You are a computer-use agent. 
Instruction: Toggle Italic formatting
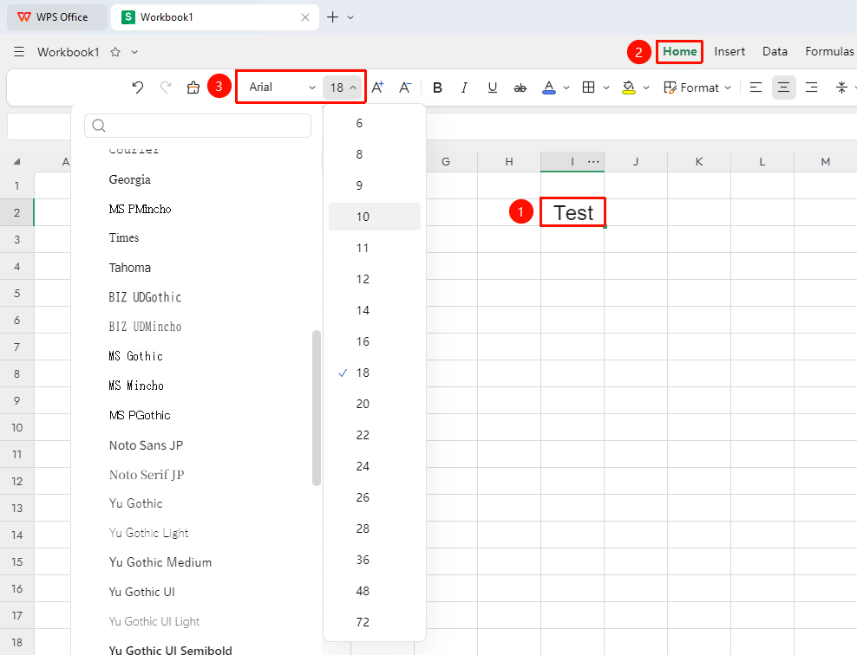pyautogui.click(x=464, y=88)
